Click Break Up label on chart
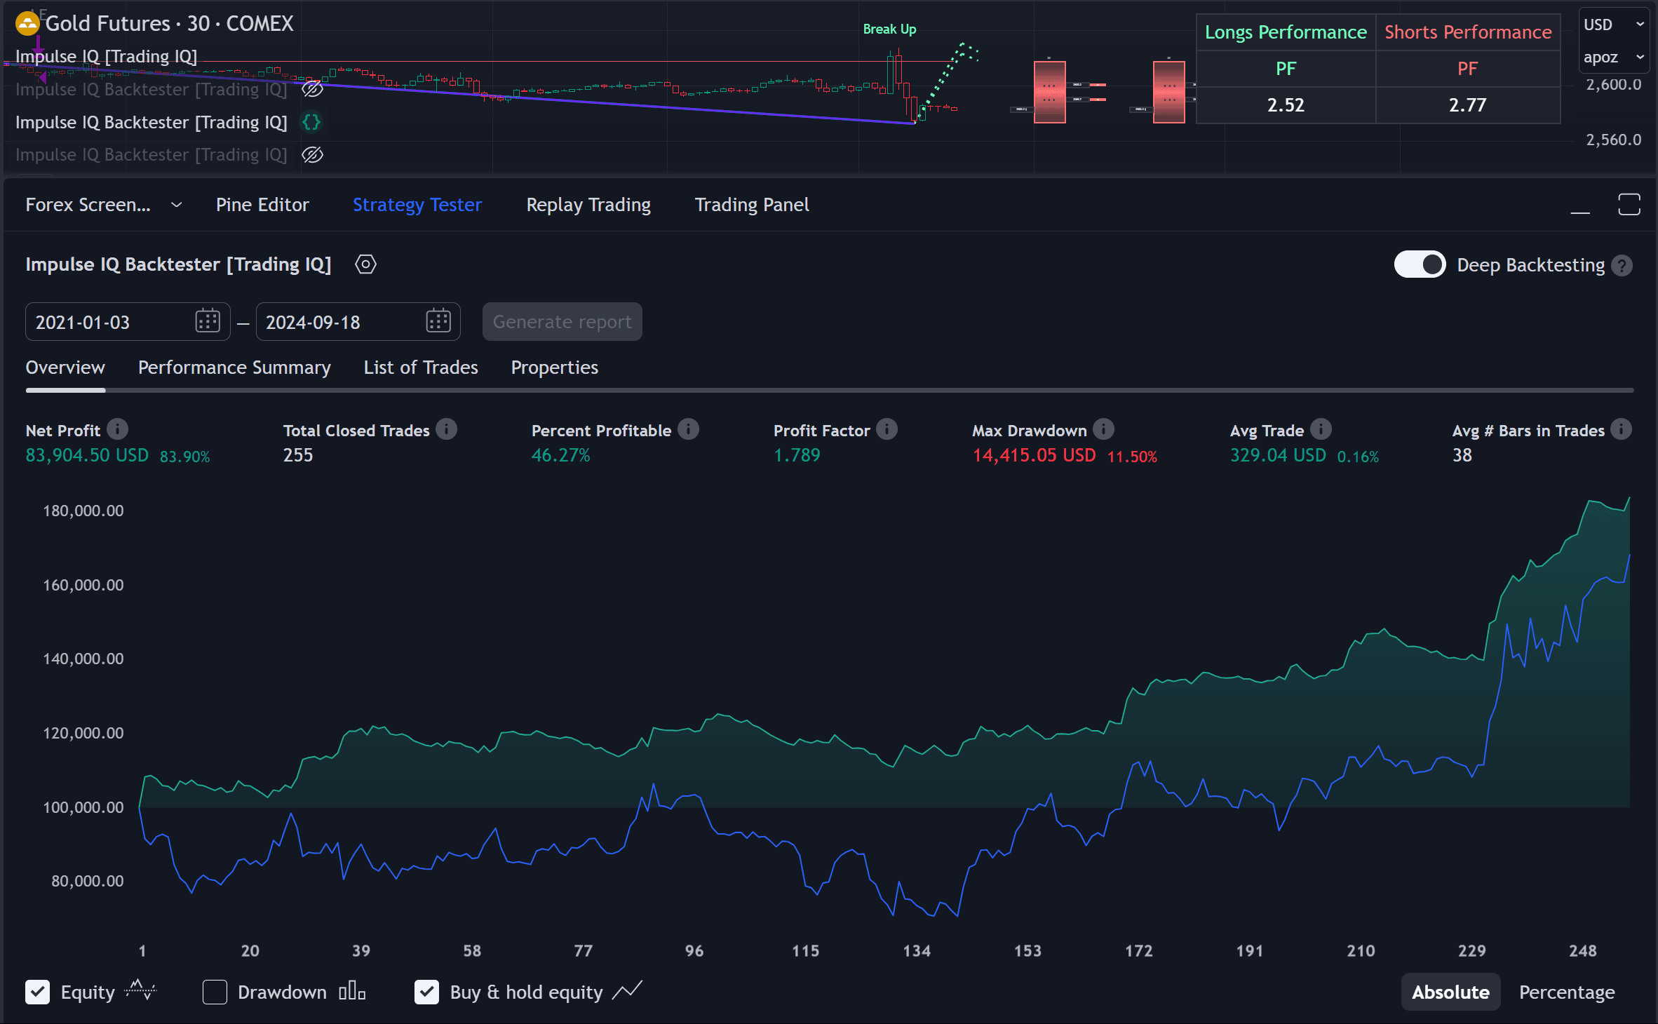 [889, 29]
